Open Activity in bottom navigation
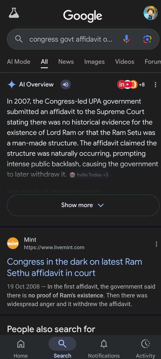 (x=145, y=348)
